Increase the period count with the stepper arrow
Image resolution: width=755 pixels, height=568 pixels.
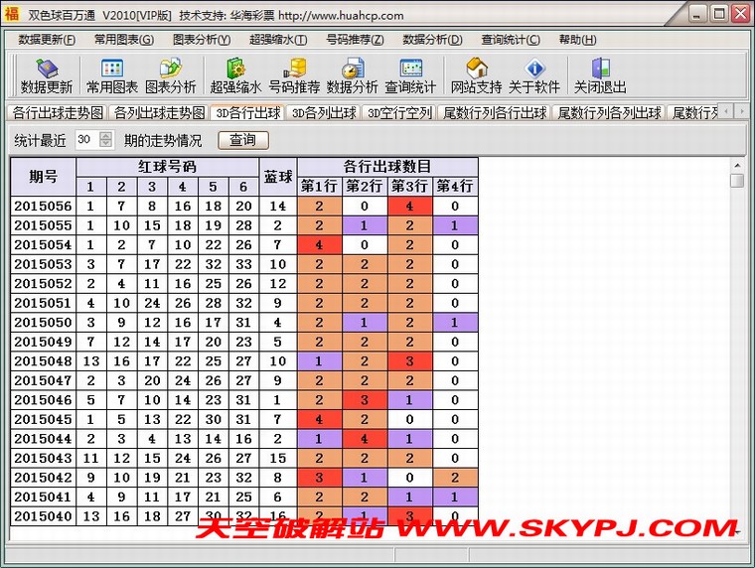click(x=106, y=136)
